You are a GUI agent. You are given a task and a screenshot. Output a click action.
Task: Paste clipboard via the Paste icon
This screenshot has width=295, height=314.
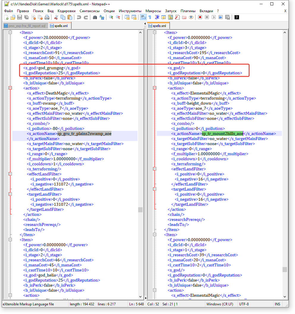tap(70, 18)
